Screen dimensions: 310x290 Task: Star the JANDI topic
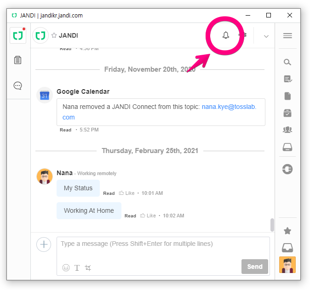(54, 35)
